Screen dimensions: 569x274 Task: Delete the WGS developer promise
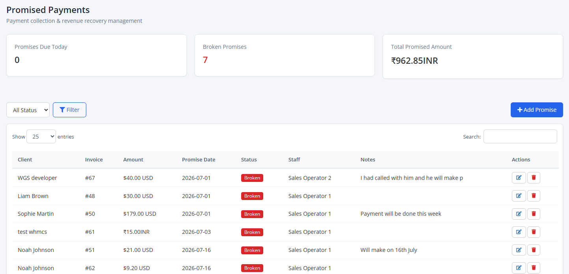(x=534, y=178)
